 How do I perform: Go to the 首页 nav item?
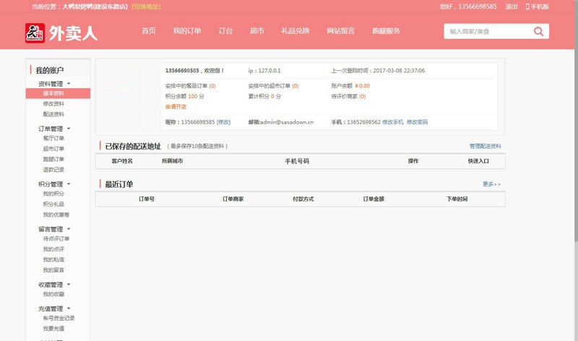pos(149,31)
